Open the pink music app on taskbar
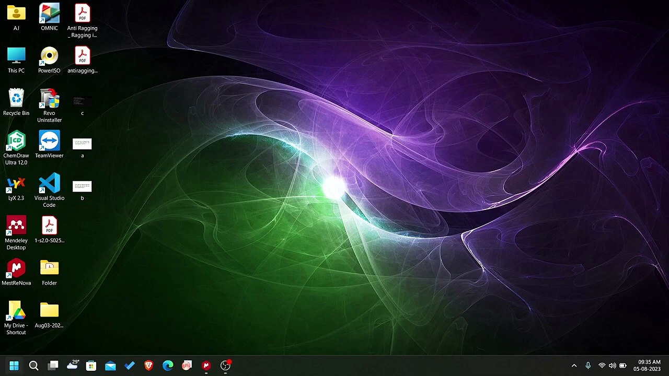This screenshot has height=376, width=669. pos(187,366)
